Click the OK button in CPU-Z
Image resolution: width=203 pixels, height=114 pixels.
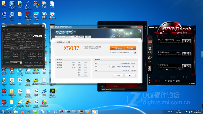(39, 67)
